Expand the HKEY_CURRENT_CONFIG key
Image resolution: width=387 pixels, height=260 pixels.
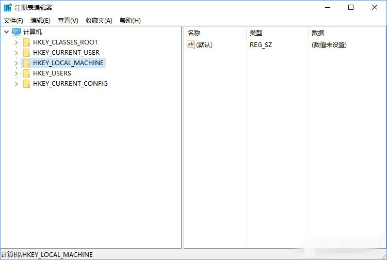[16, 84]
